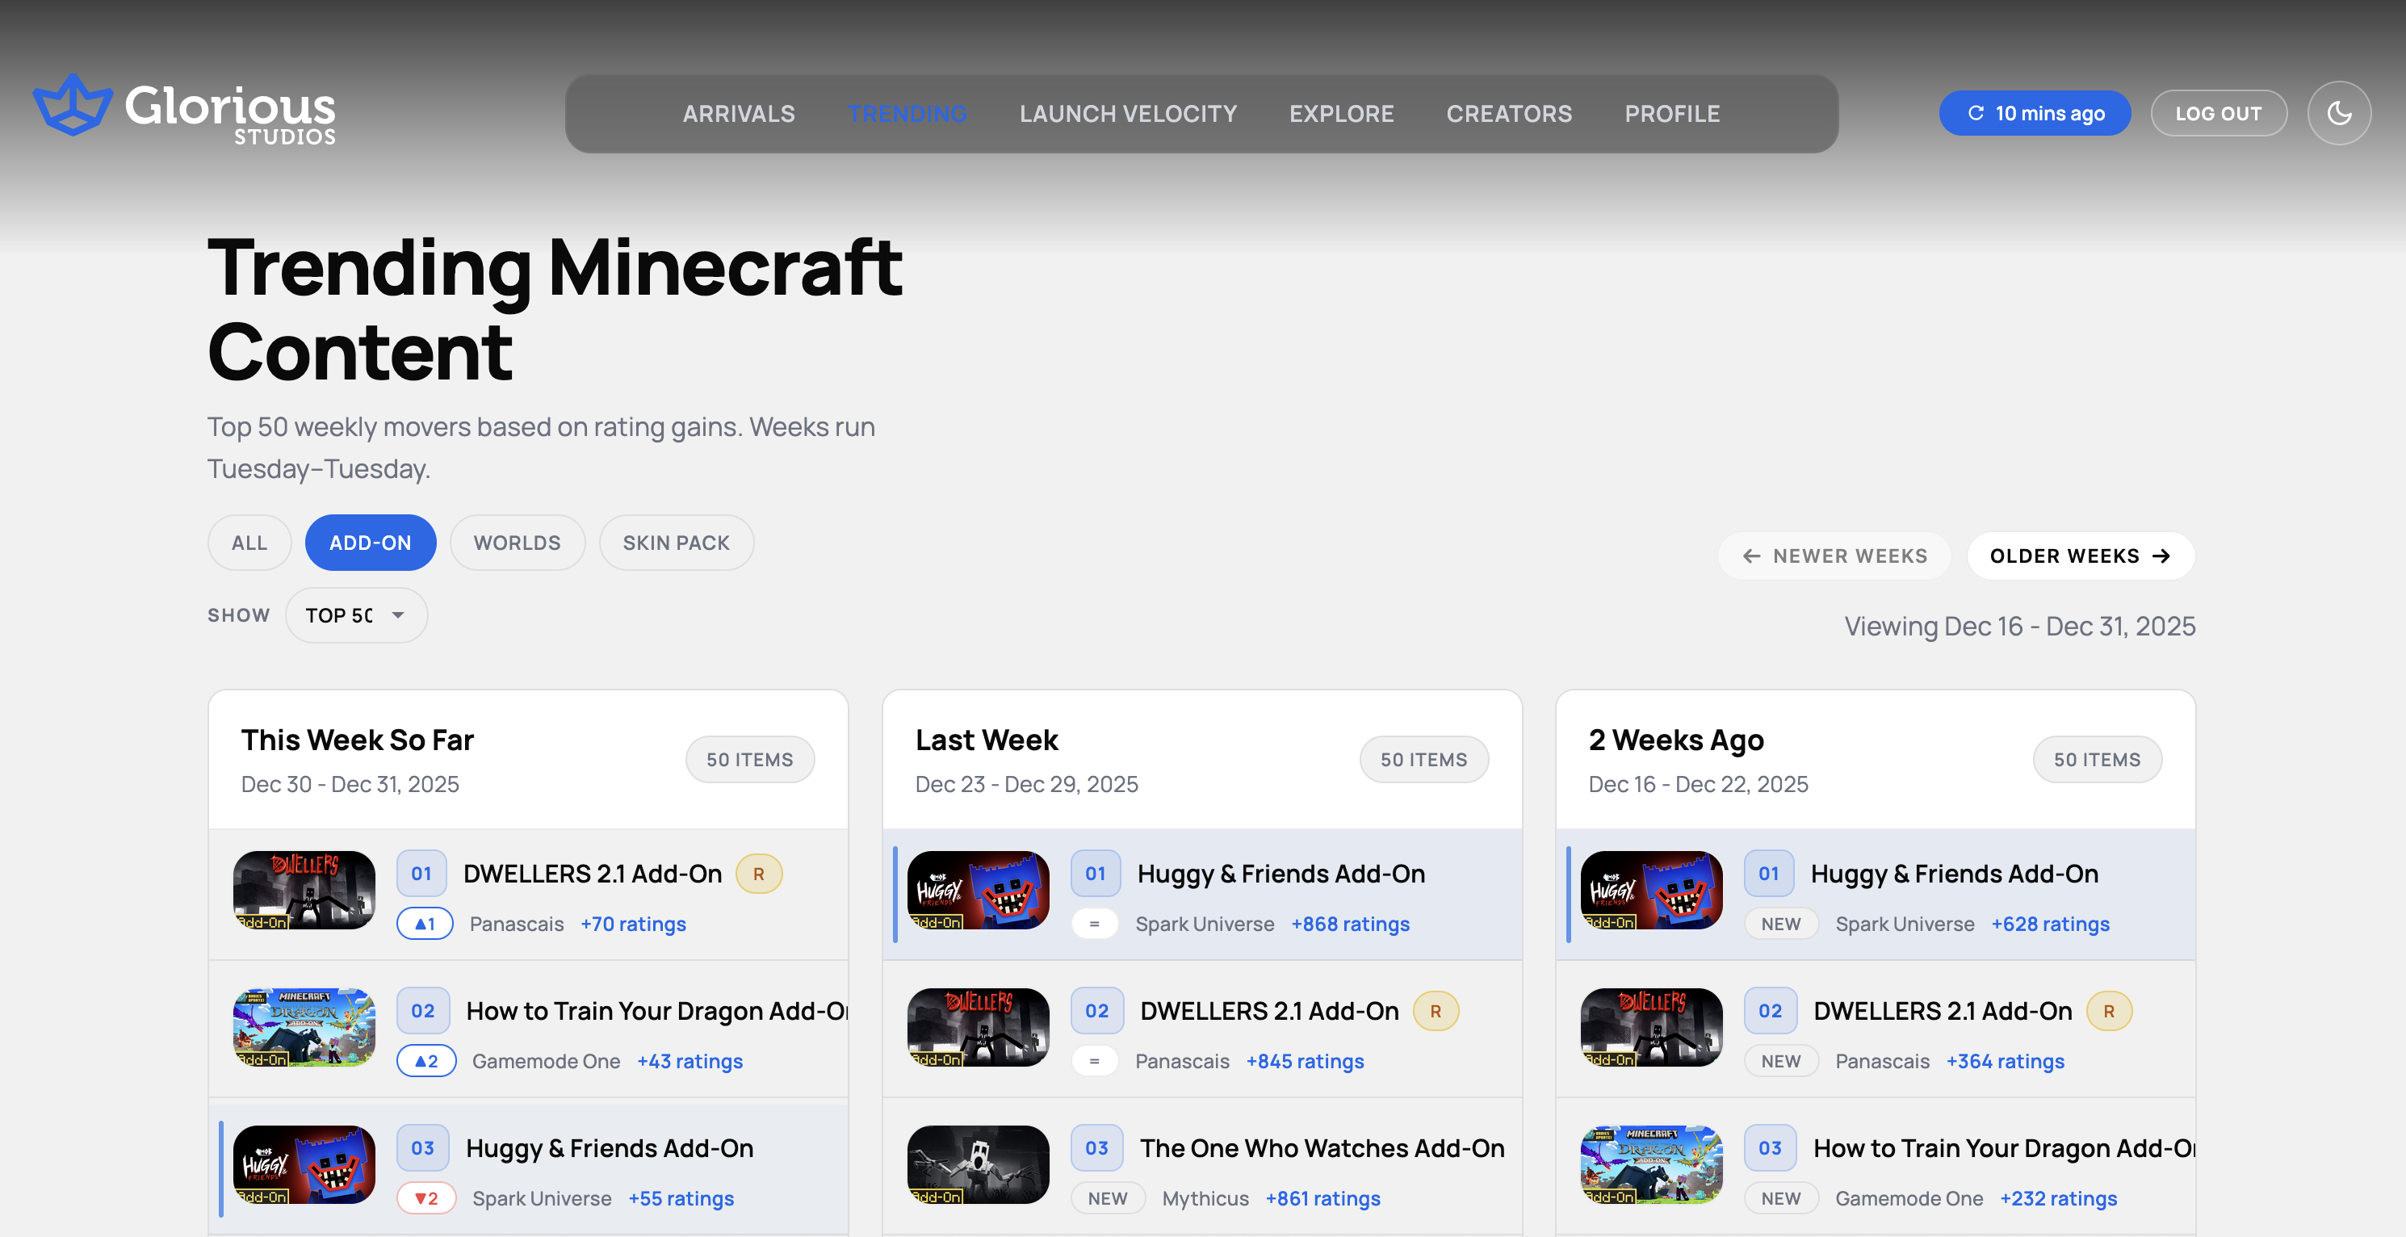The height and width of the screenshot is (1237, 2406).
Task: Open OLDER WEEKS view
Action: pyautogui.click(x=2080, y=555)
